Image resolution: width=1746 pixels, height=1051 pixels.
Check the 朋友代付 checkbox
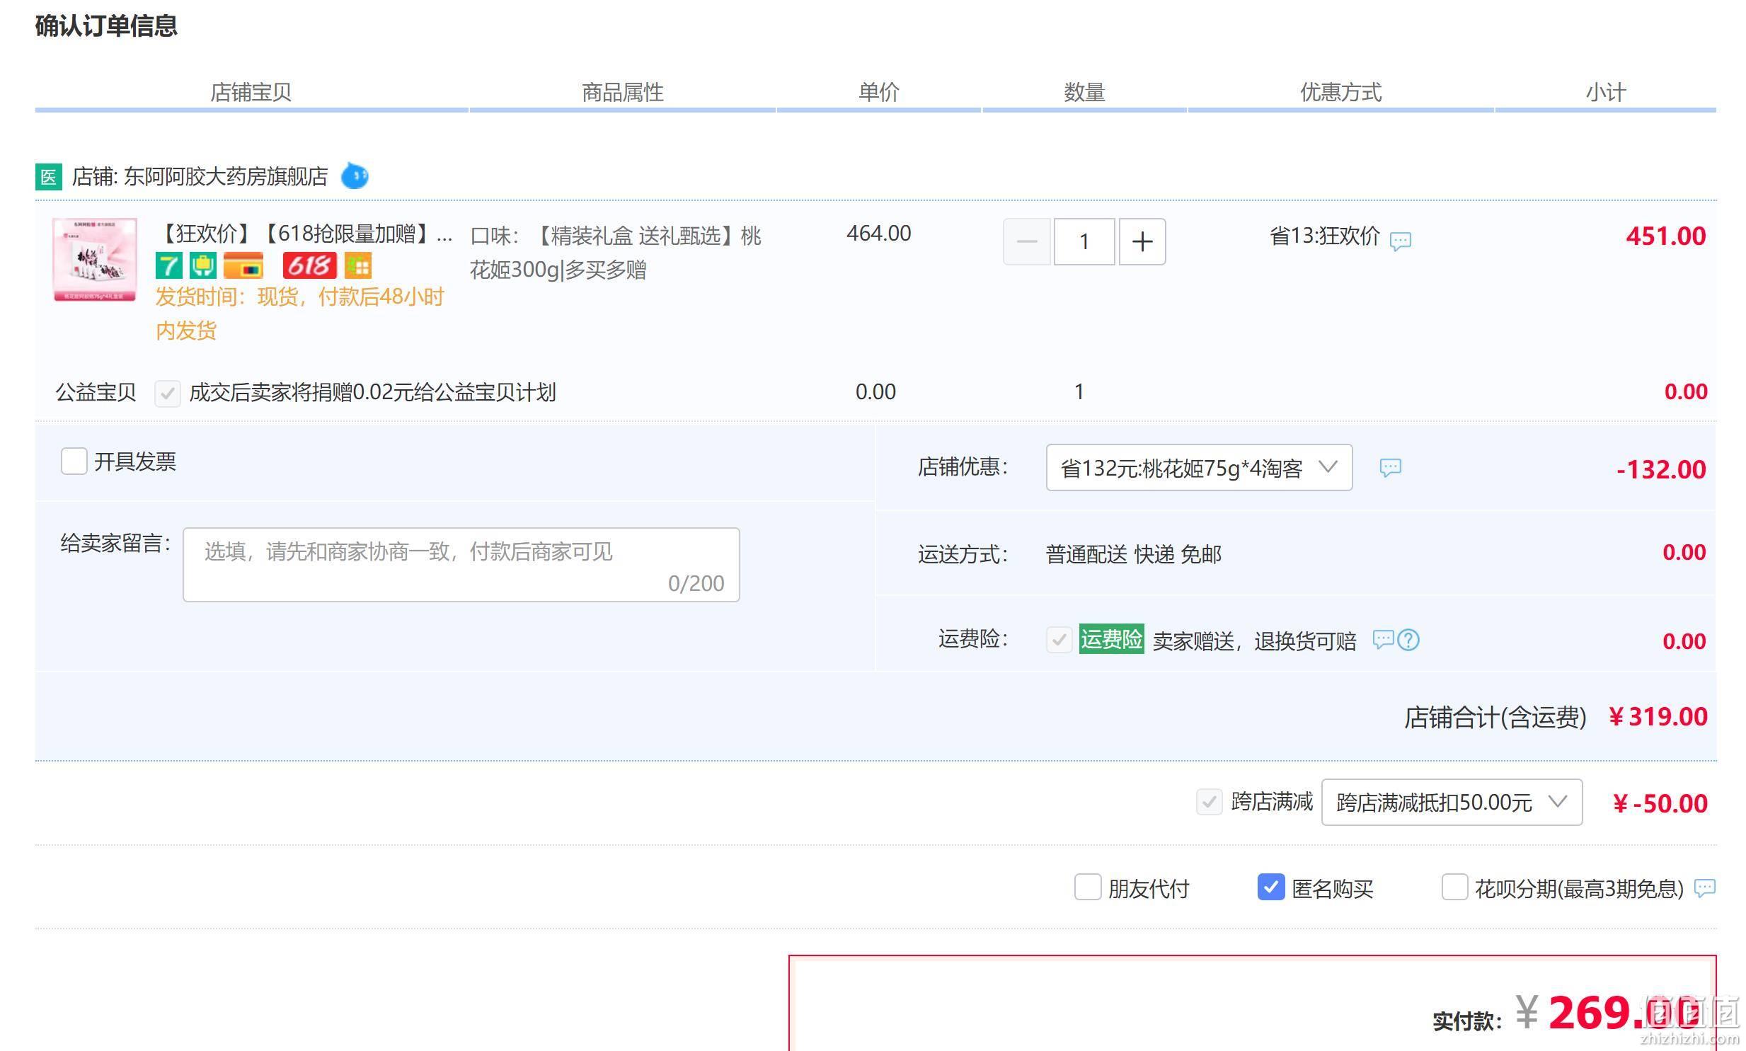1088,887
